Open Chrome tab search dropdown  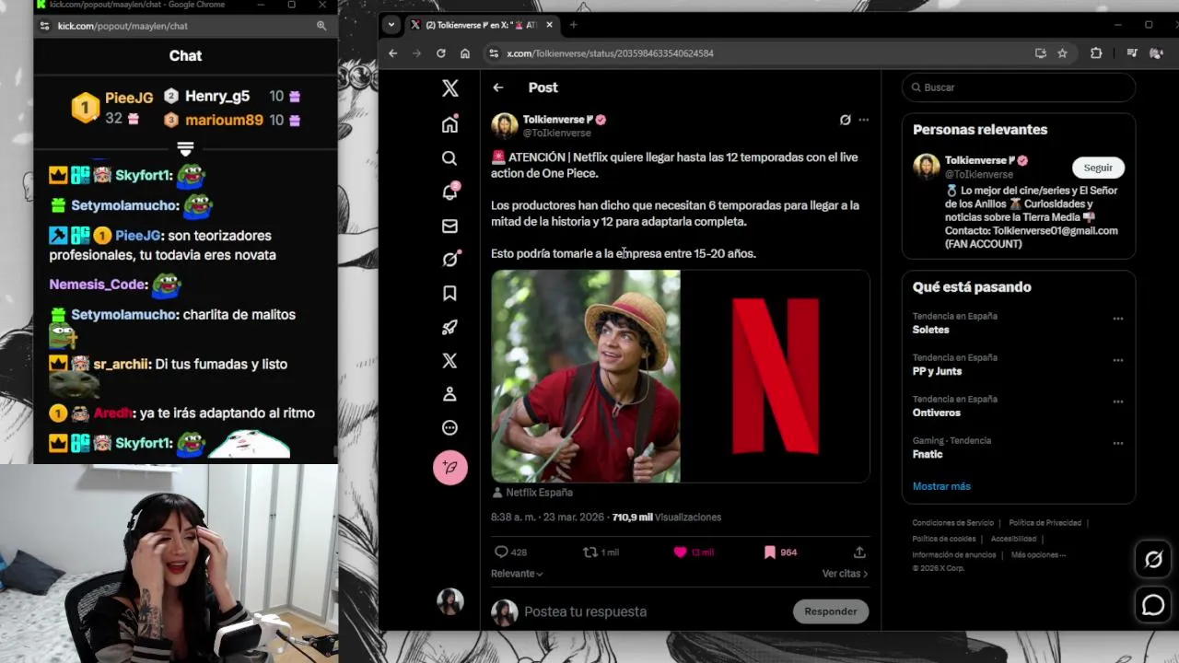click(391, 25)
